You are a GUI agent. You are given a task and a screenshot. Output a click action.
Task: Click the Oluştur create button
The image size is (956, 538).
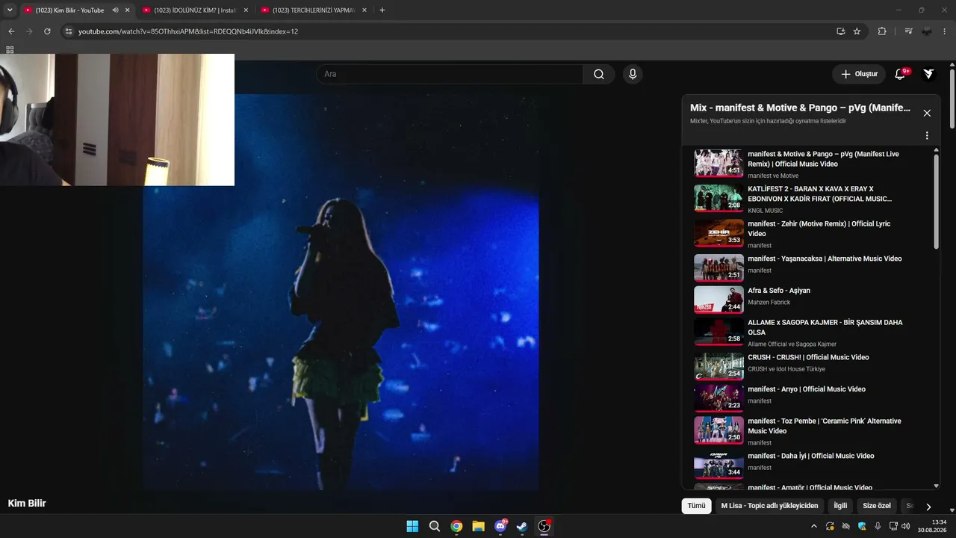(x=859, y=74)
